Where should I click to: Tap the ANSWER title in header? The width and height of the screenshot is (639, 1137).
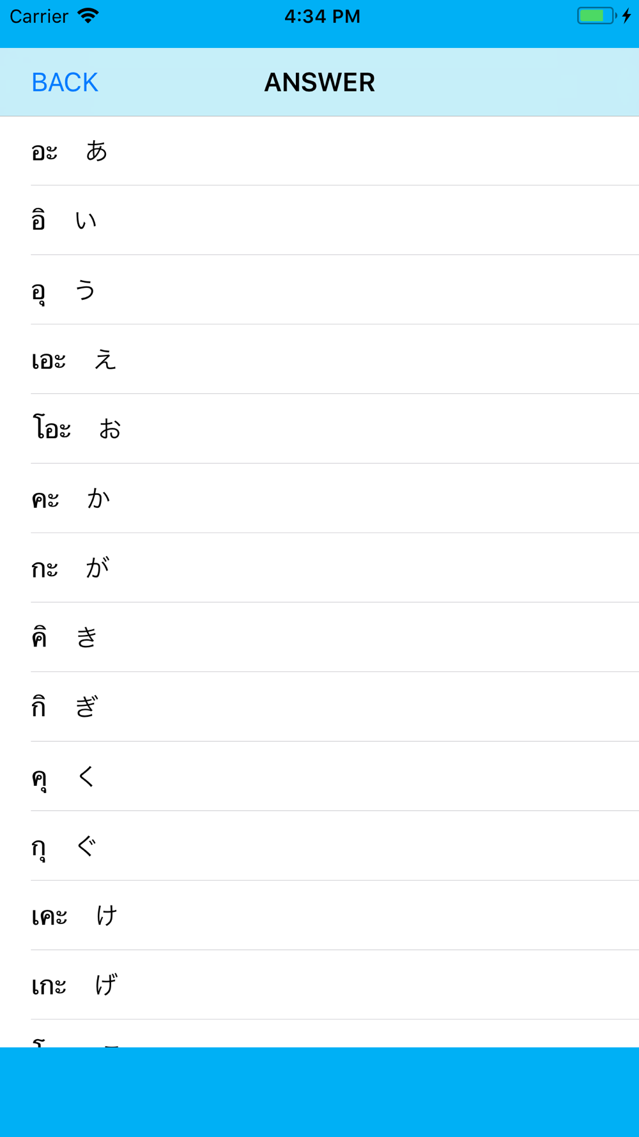(x=319, y=82)
